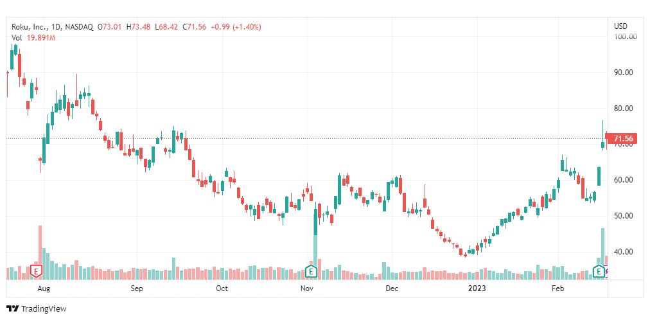The height and width of the screenshot is (320, 650).
Task: Open the USD currency selector
Action: pyautogui.click(x=620, y=26)
